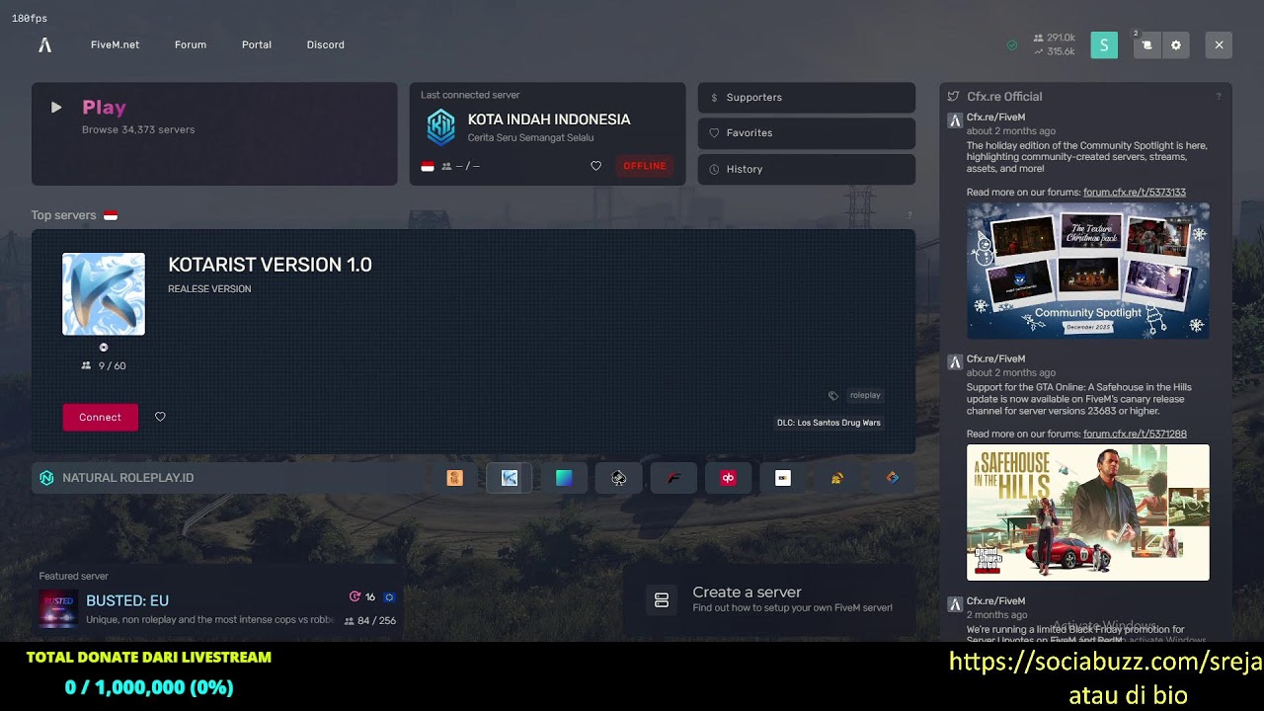Favorite KOTARIST server with heart toggle
Screen dimensions: 1264x711
160,417
